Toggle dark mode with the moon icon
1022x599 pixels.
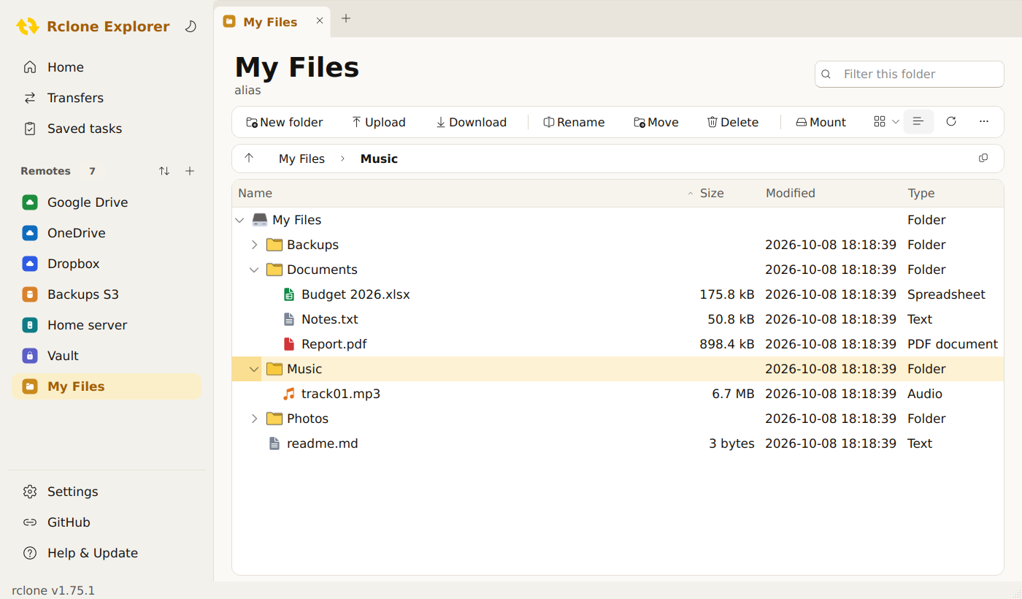pyautogui.click(x=191, y=26)
